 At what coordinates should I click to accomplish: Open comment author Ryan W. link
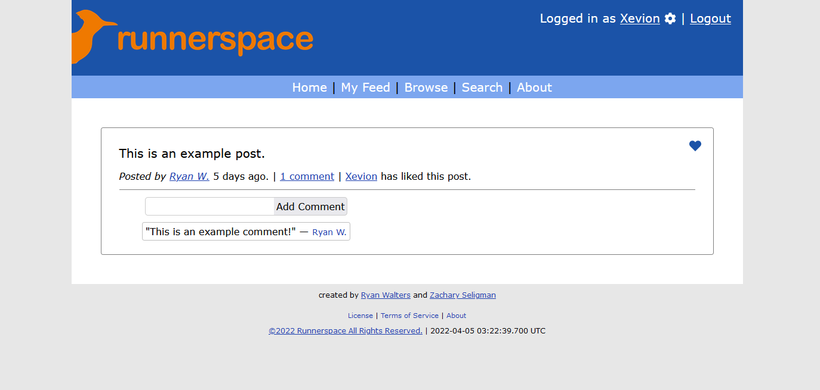[x=329, y=232]
